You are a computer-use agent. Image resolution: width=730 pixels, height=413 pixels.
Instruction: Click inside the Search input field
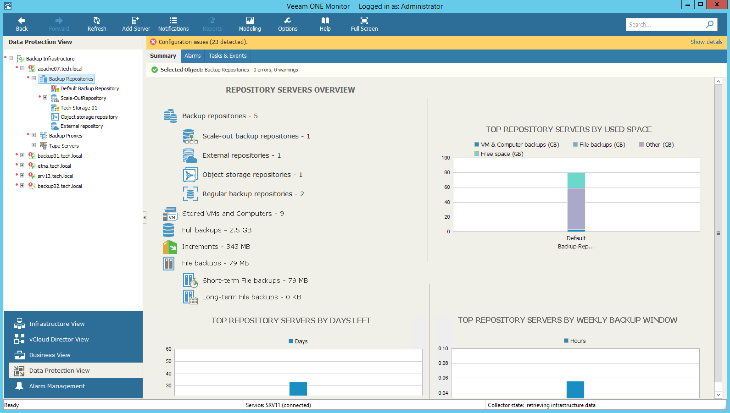coord(665,25)
